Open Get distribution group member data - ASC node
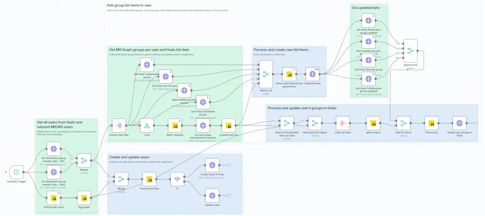Screen dimensions: 485x216 54,149
